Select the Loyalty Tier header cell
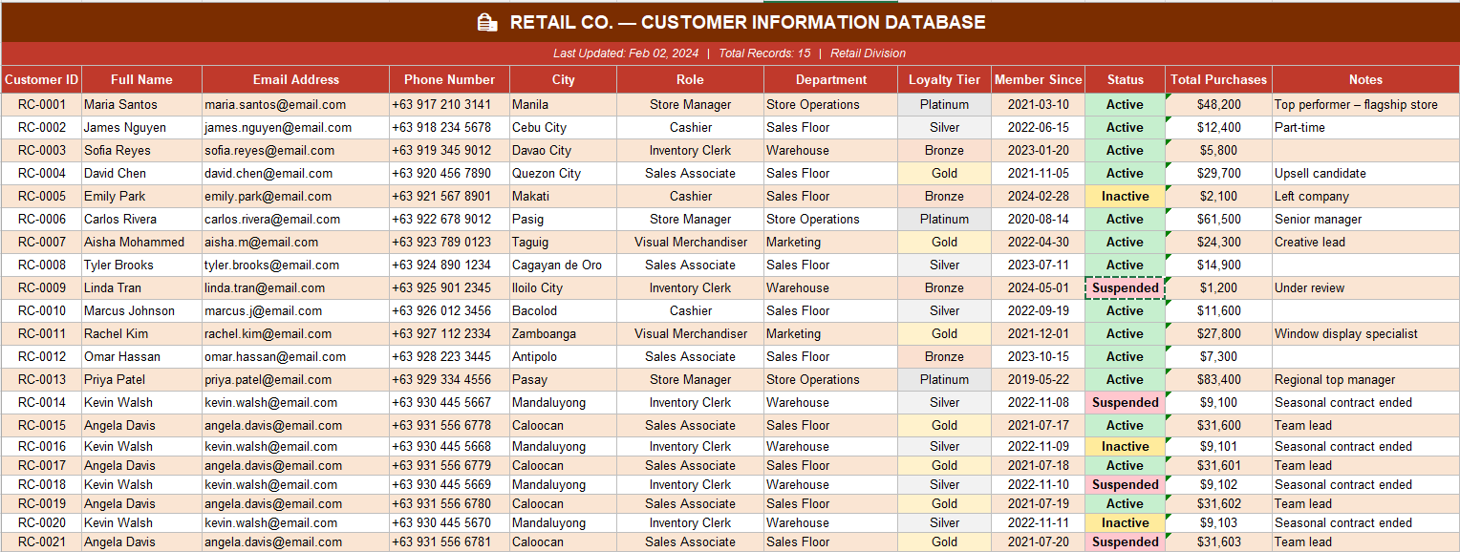 pyautogui.click(x=944, y=79)
